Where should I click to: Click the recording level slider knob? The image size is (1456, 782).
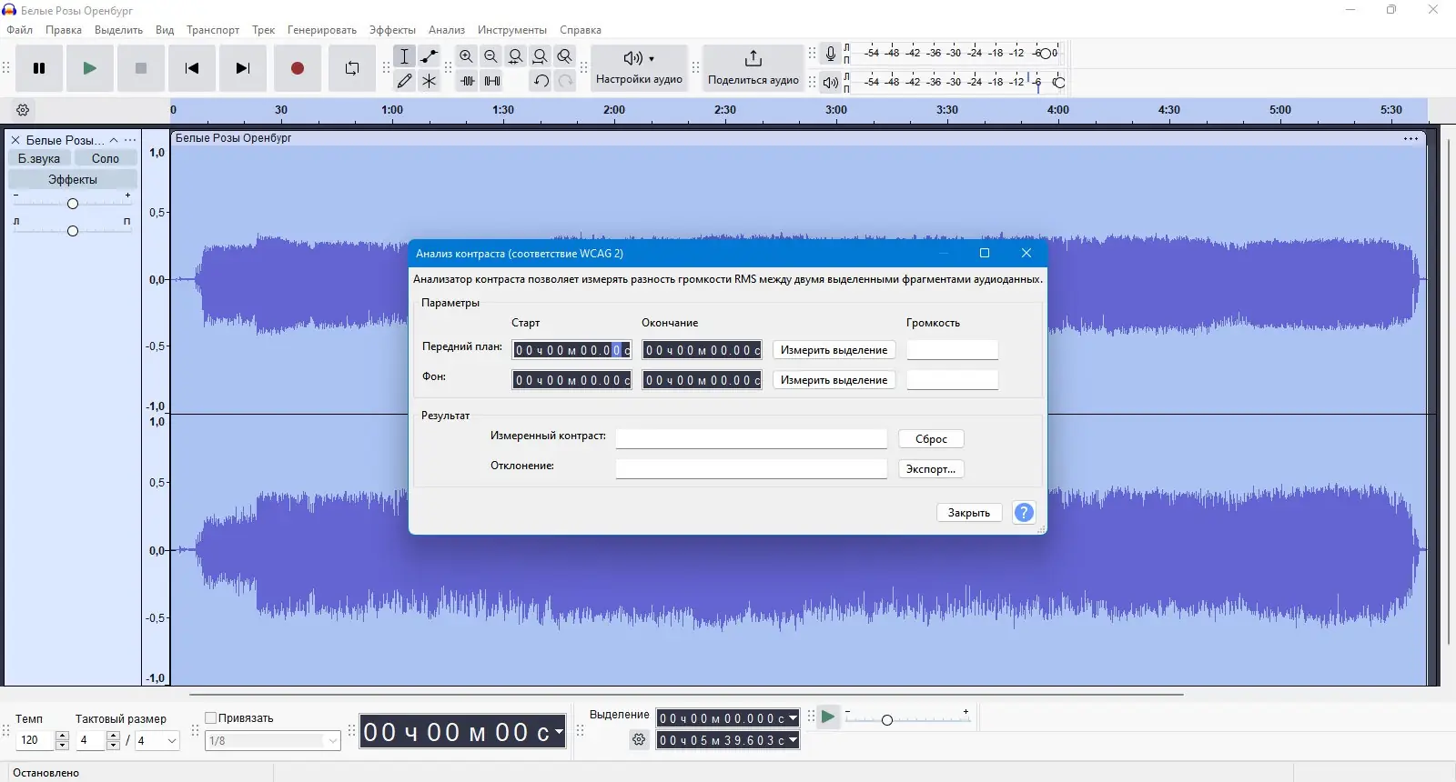point(1046,54)
